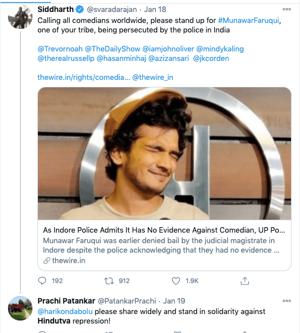The image size is (300, 333).
Task: Open more options on Prachi Patankar's reply
Action: [287, 301]
